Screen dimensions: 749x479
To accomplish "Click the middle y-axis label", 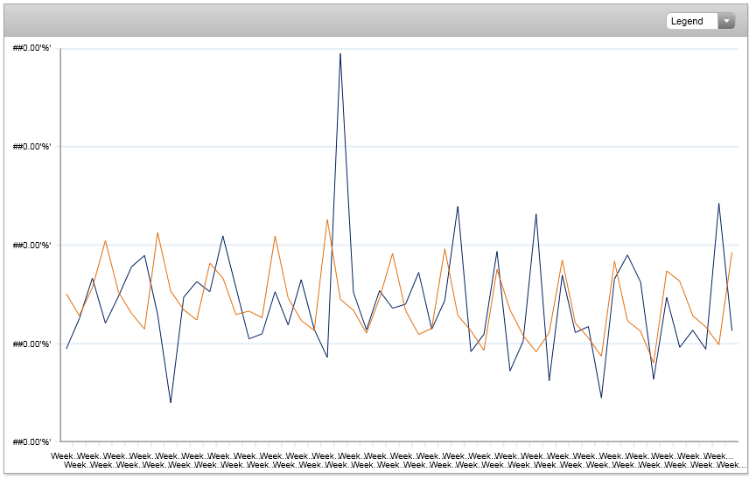I will pyautogui.click(x=31, y=245).
